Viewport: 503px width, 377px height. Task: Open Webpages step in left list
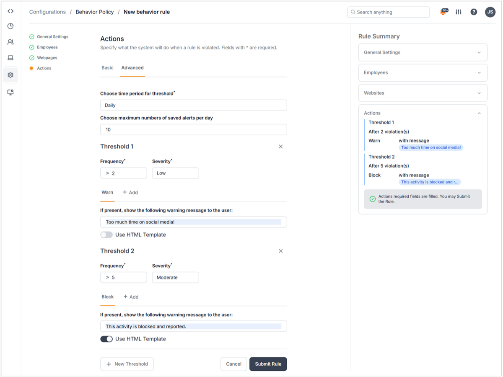pos(47,58)
